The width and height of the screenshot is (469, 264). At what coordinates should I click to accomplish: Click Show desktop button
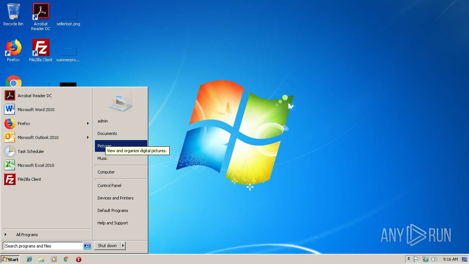(x=465, y=259)
